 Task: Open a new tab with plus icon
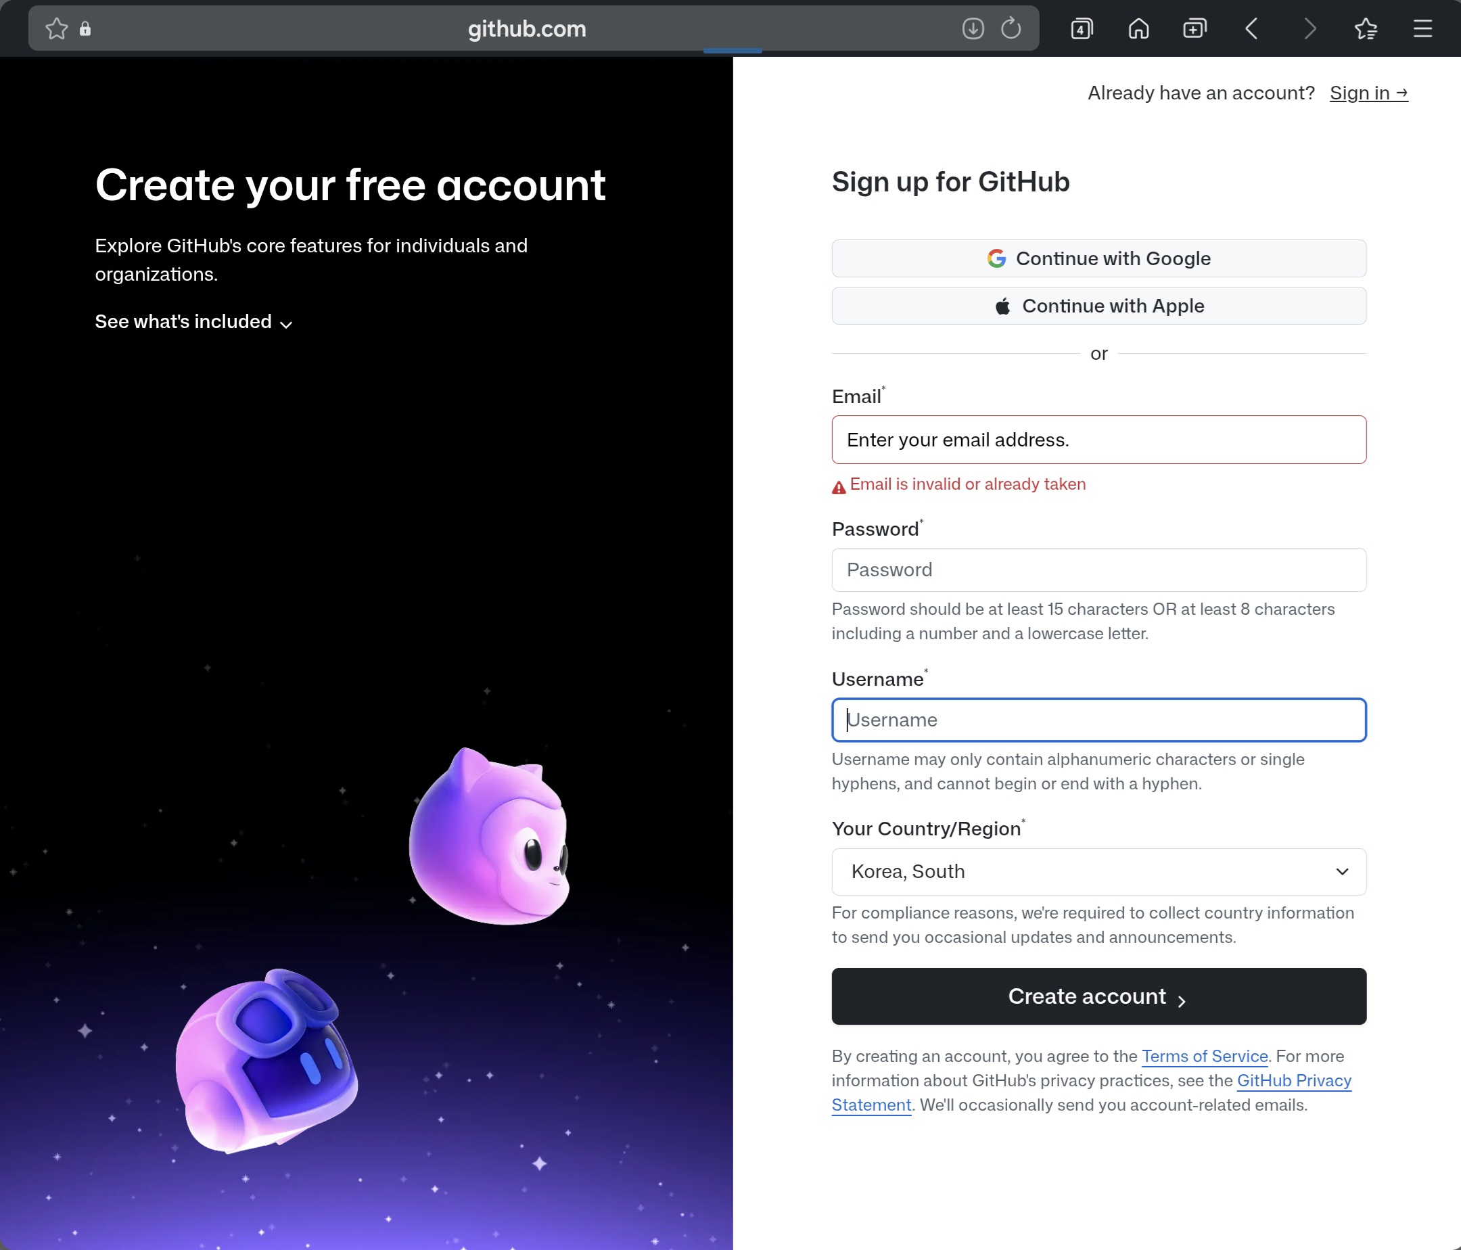[x=1195, y=29]
